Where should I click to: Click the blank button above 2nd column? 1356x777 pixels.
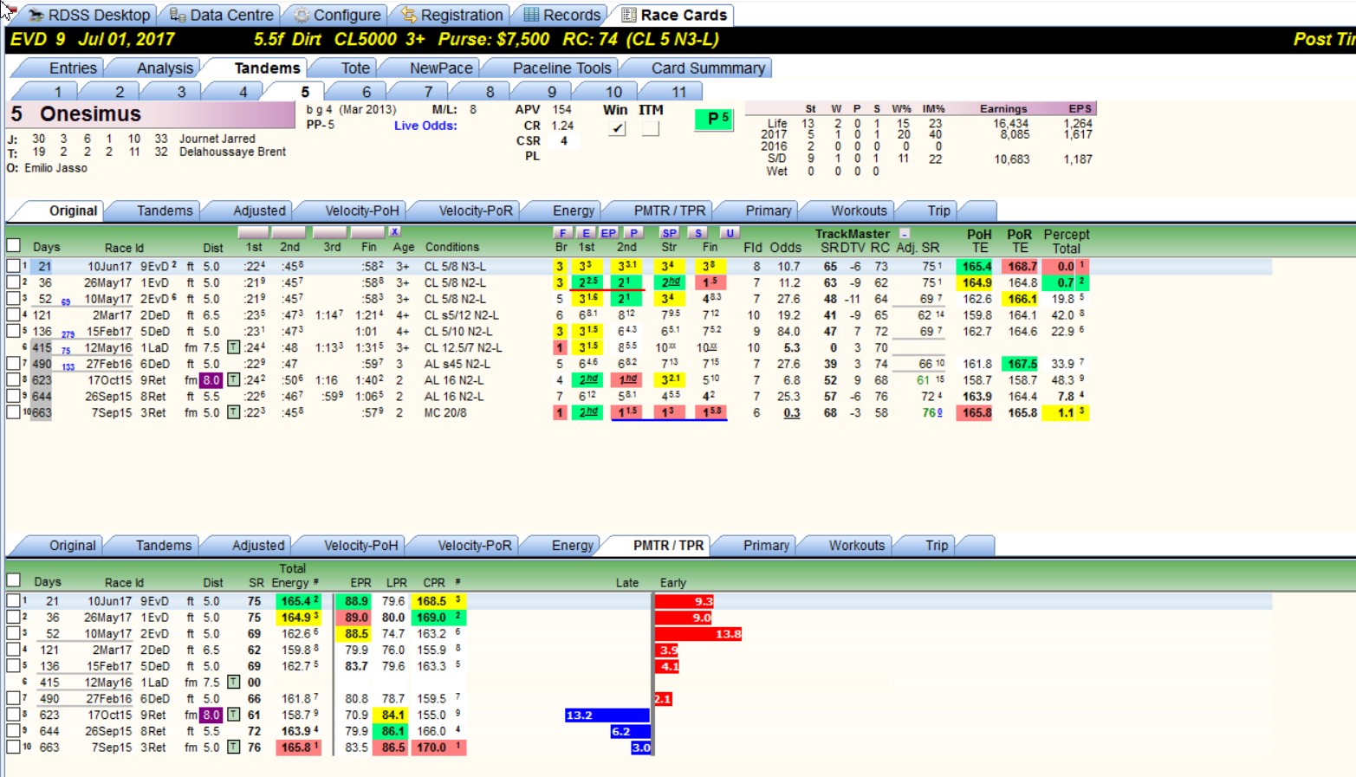(289, 232)
